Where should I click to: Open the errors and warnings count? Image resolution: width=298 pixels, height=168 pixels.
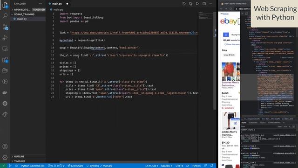[x=56, y=166]
